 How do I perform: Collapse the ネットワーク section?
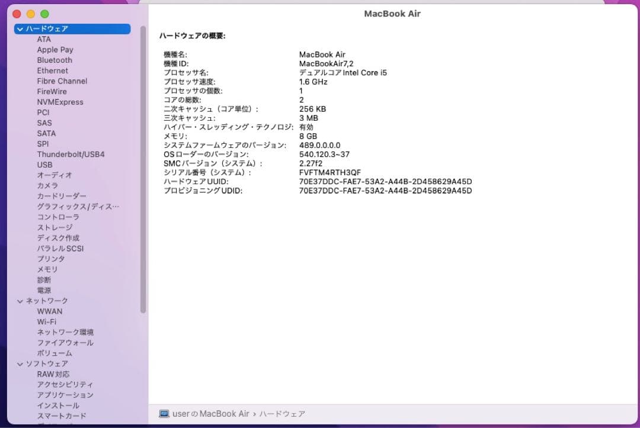coord(20,301)
